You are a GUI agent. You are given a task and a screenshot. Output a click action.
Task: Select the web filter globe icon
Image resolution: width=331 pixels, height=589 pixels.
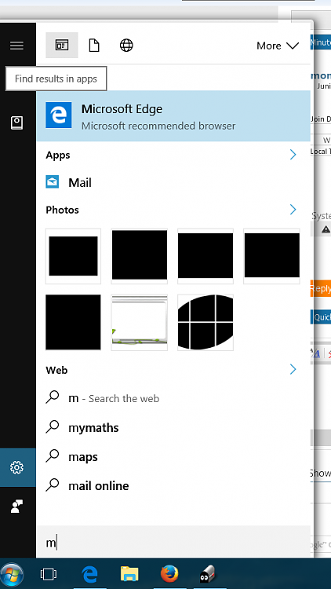click(126, 46)
